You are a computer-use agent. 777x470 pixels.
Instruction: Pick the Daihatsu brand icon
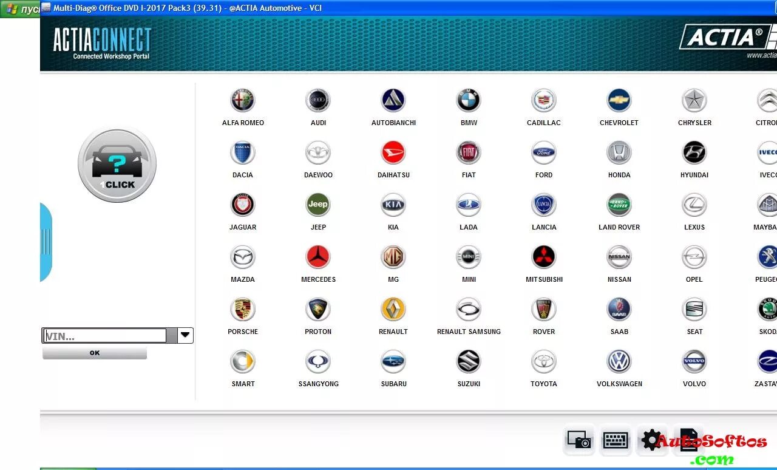[393, 152]
